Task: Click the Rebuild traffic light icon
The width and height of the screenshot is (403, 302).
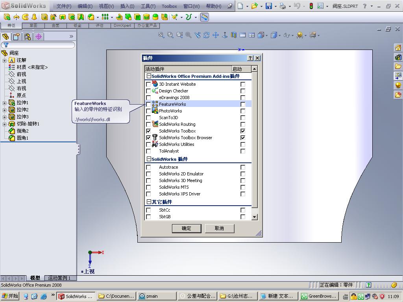Action: (x=311, y=6)
